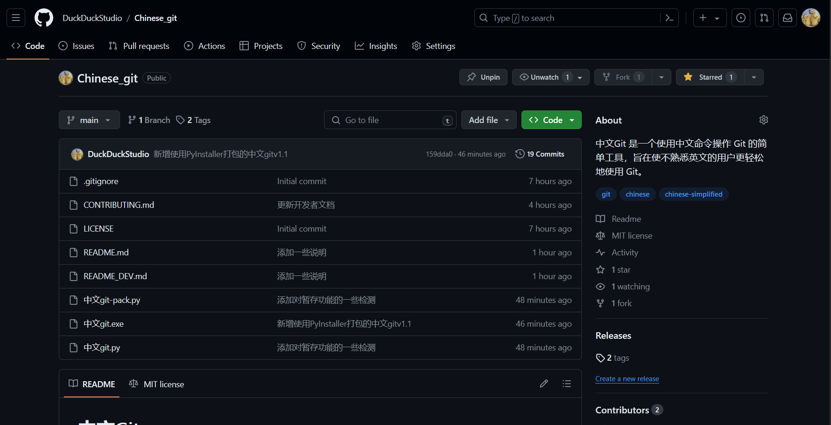Switch to the Code tab
Image resolution: width=831 pixels, height=425 pixels.
28,46
